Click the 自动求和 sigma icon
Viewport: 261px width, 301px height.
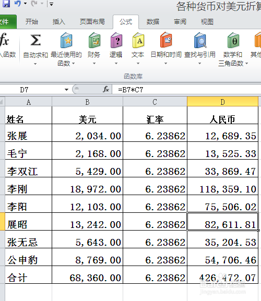click(35, 40)
